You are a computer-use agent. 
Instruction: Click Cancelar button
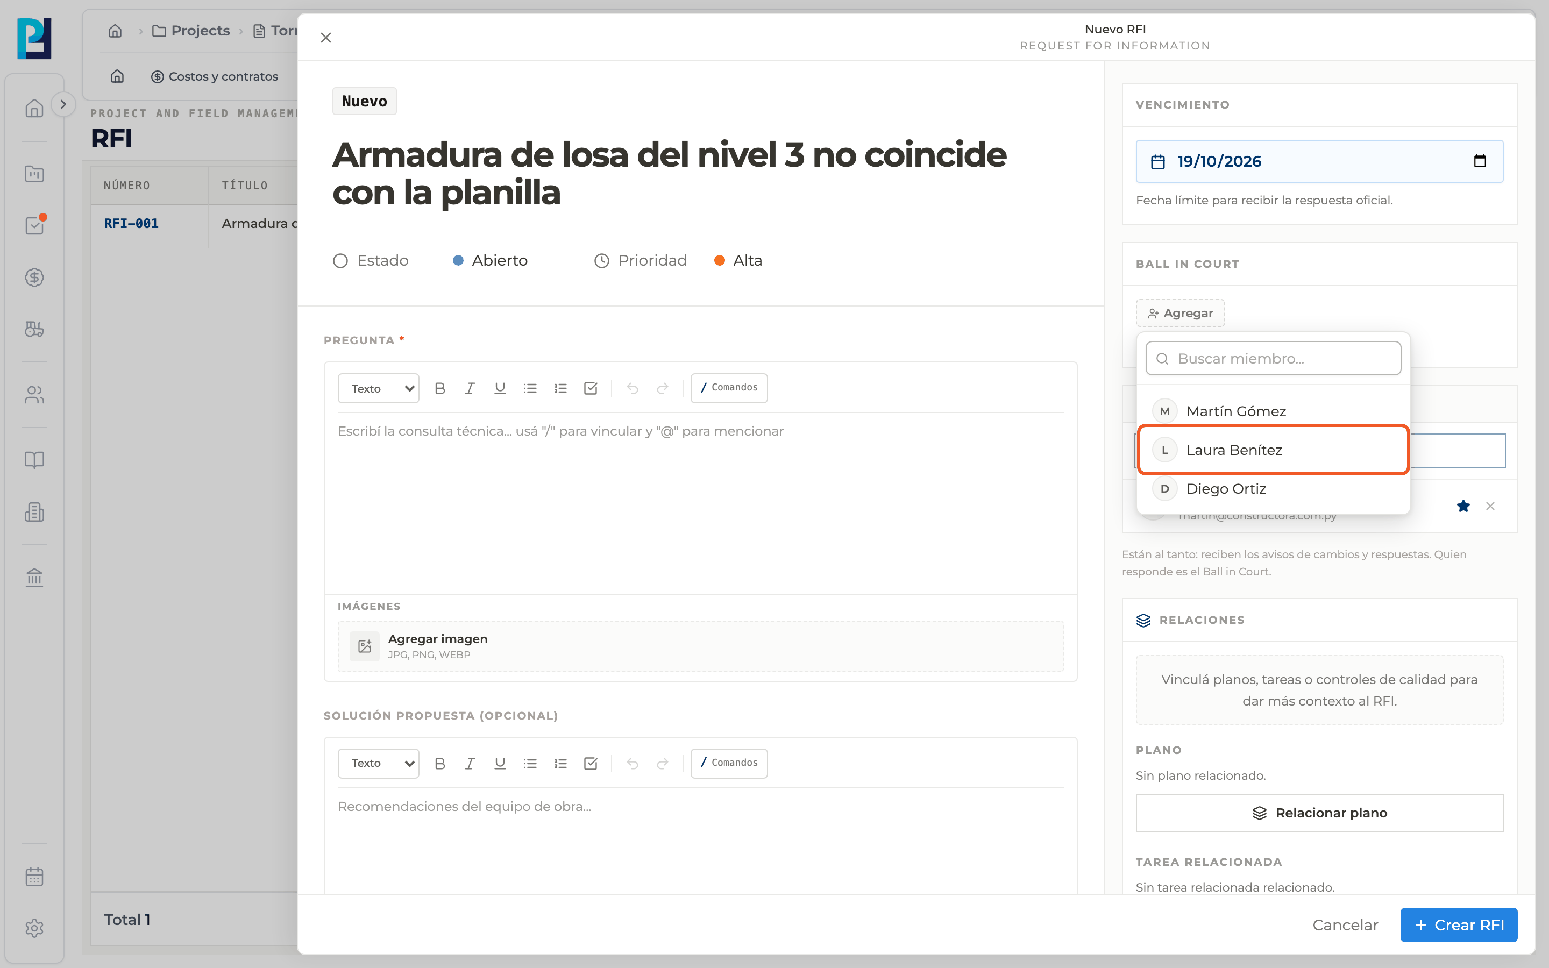point(1345,924)
